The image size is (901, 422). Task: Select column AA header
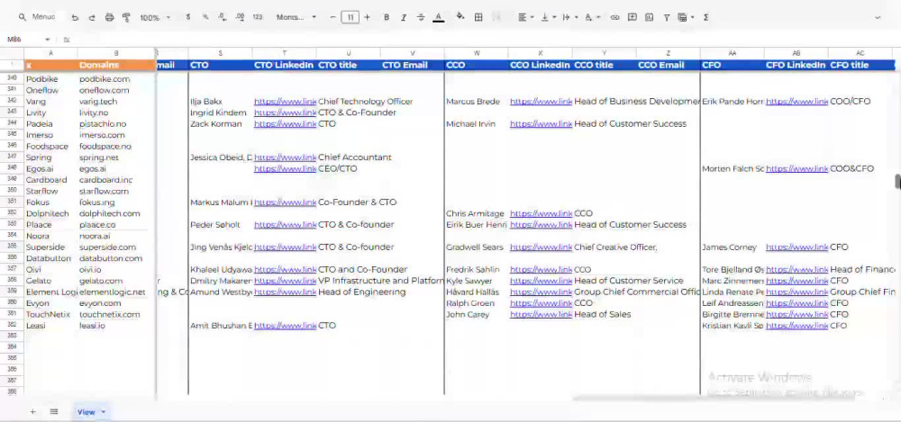coord(733,53)
